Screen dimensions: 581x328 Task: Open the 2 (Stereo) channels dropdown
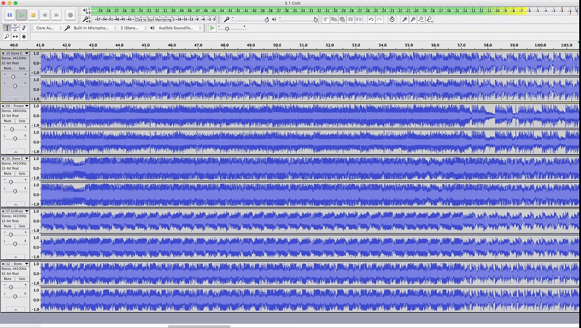point(133,28)
